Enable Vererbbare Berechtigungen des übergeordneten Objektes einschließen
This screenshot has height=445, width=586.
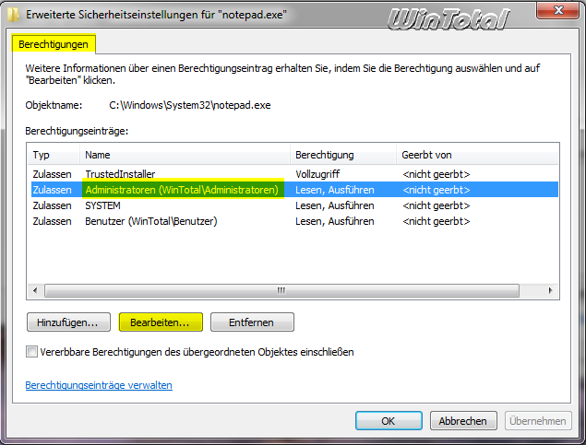click(x=31, y=352)
